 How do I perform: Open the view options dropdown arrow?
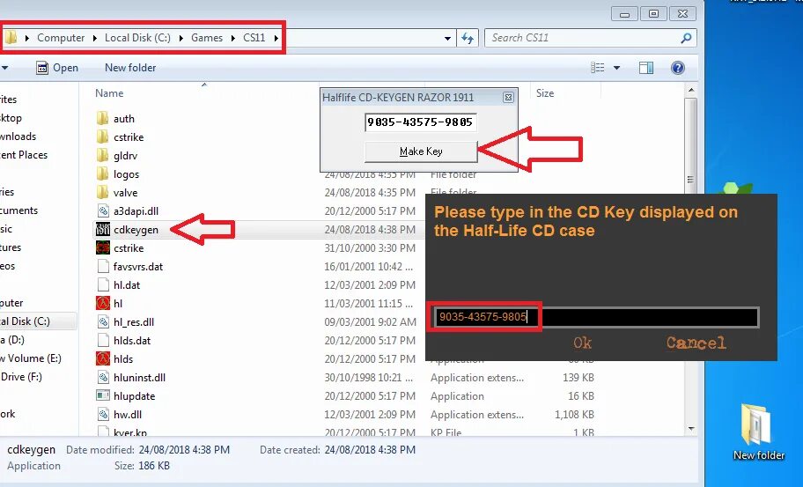(x=616, y=68)
